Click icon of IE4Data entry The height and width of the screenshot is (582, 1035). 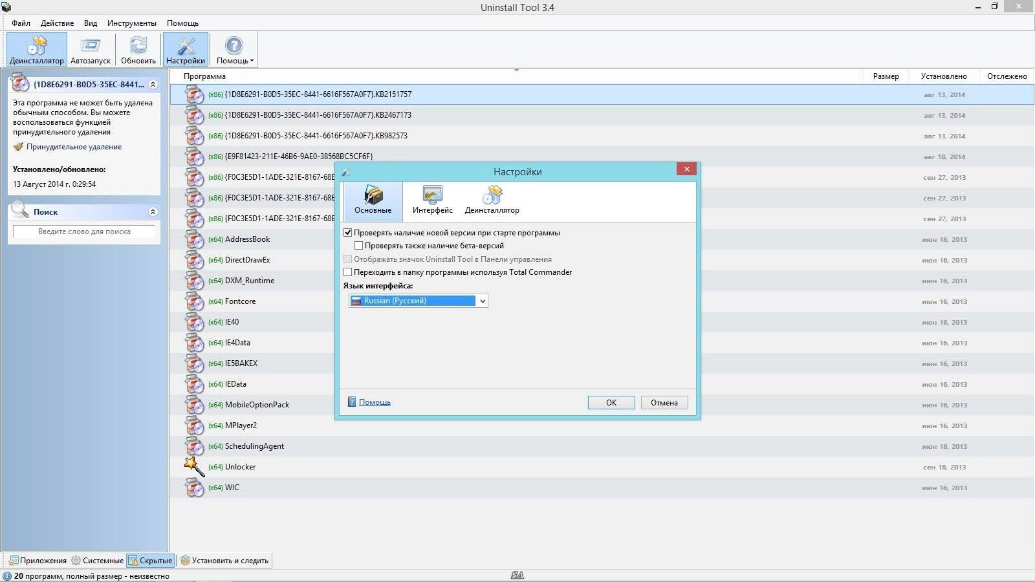click(195, 343)
